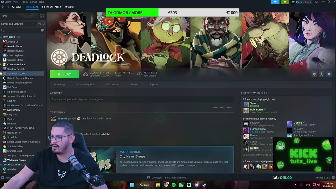This screenshot has height=189, width=336.
Task: Go back with the navigation arrow
Action: click(3, 7)
